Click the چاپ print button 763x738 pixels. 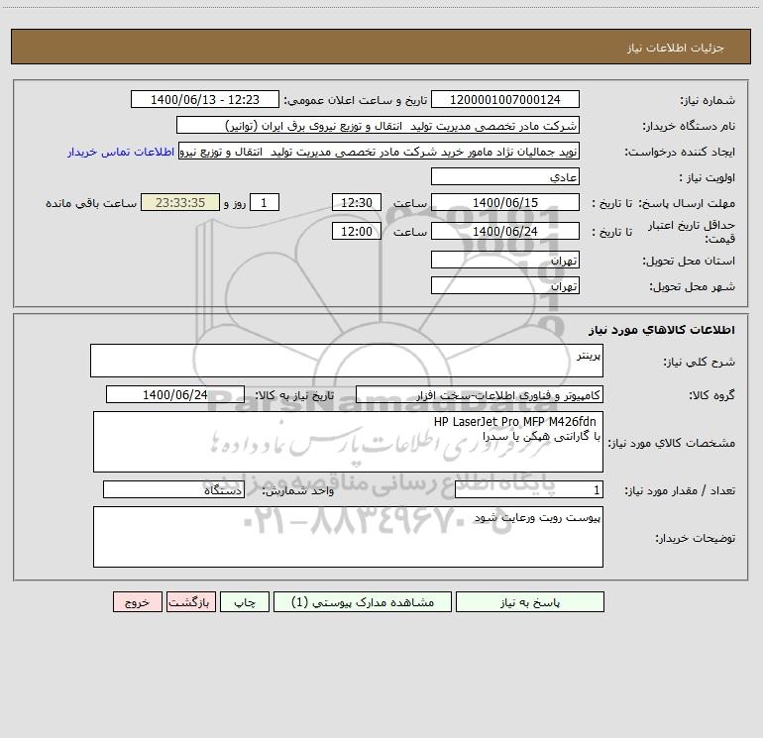pos(245,601)
